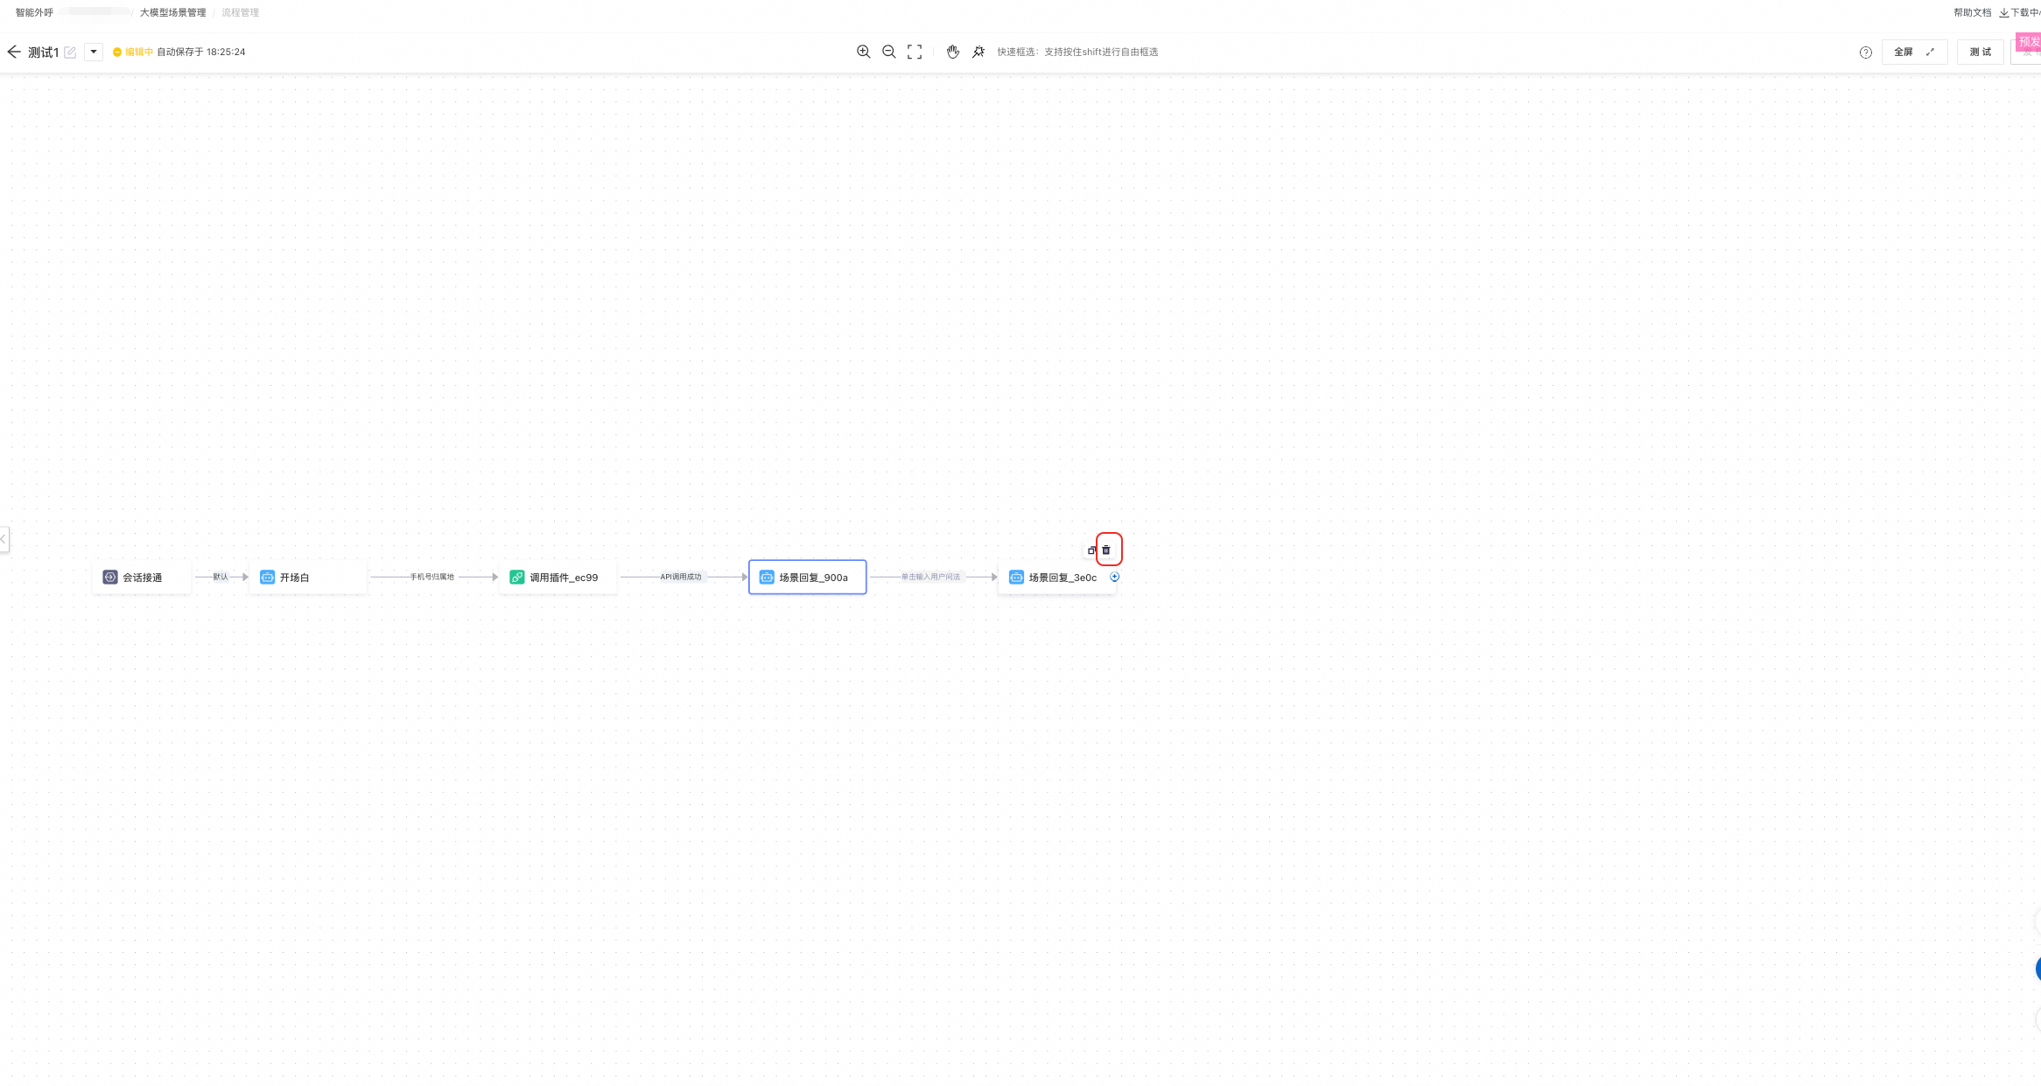Click the 默认 edge label
Screen dimensions: 2041x1086
tap(221, 577)
